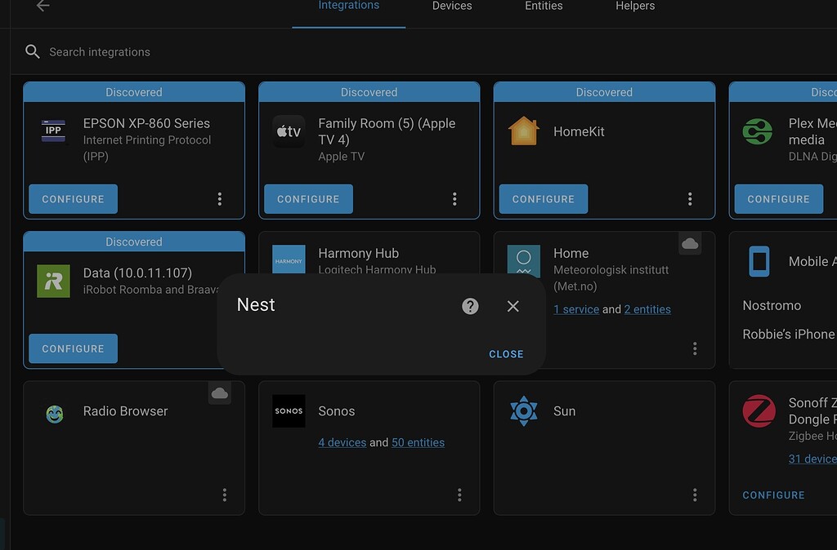Open EPSON XP-860 card three-dot menu
Viewport: 837px width, 550px height.
pyautogui.click(x=219, y=199)
